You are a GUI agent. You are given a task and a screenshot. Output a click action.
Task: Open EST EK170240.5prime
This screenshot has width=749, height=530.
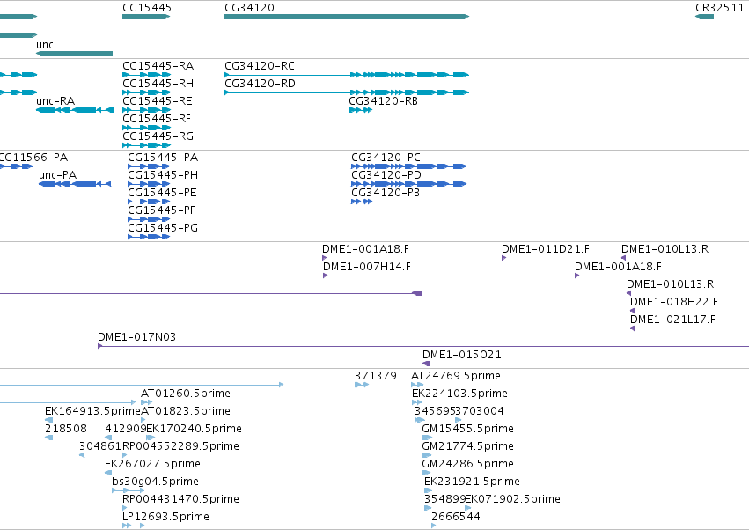click(x=194, y=429)
